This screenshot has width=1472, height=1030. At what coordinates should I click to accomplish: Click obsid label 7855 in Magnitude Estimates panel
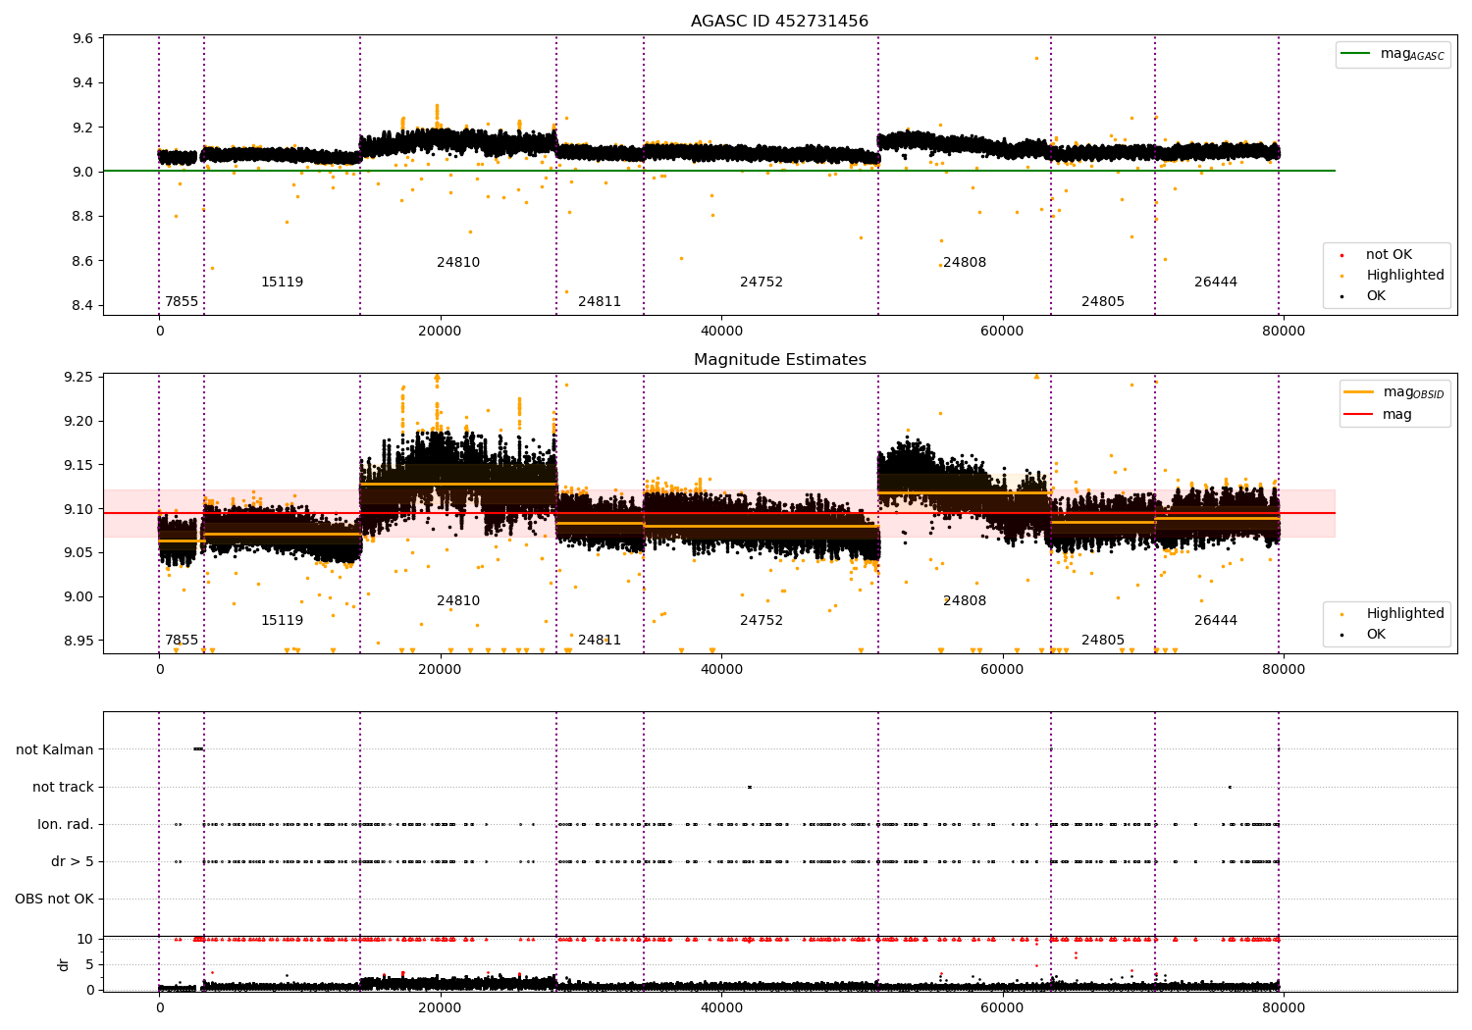coord(182,641)
